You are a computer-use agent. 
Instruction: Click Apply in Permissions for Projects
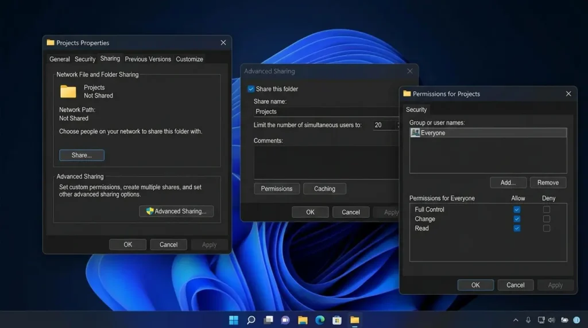[x=555, y=285]
